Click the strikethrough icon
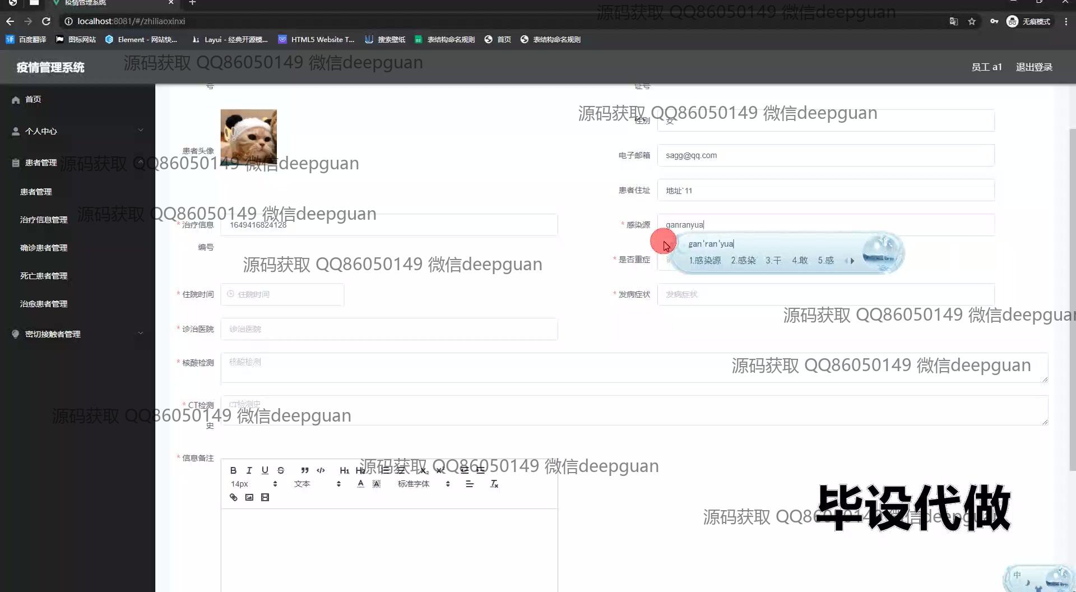1076x592 pixels. pyautogui.click(x=281, y=470)
